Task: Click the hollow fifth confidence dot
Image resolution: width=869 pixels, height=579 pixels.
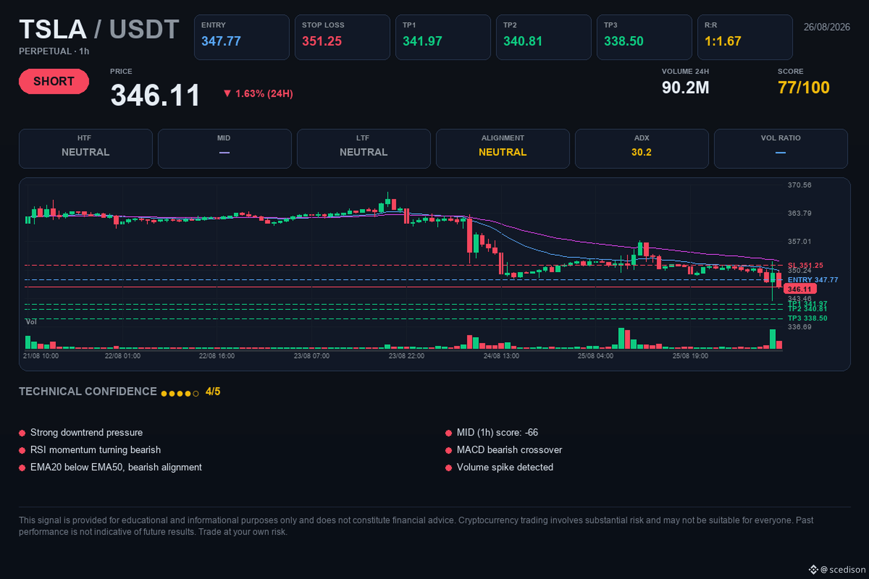Action: 196,394
